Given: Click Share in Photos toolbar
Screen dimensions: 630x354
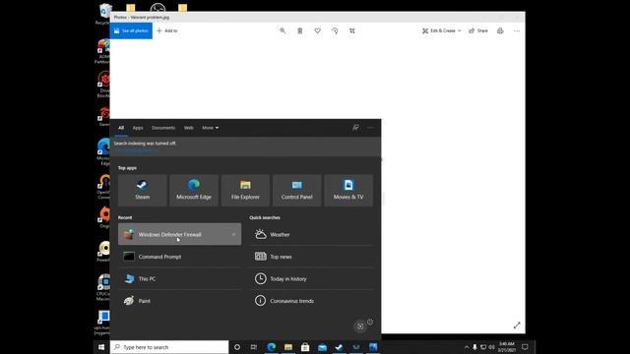Looking at the screenshot, I should (478, 30).
